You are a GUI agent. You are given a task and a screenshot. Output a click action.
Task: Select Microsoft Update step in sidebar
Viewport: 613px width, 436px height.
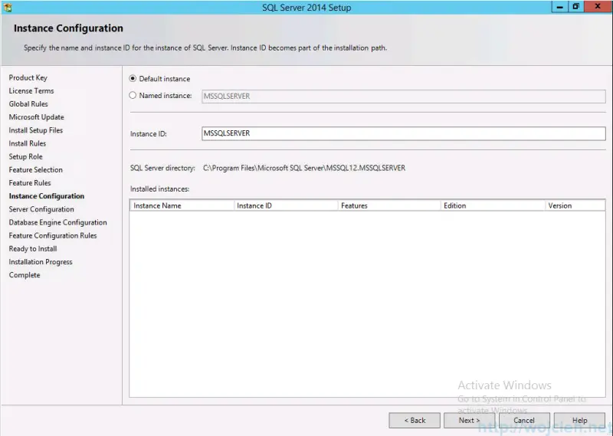[36, 117]
